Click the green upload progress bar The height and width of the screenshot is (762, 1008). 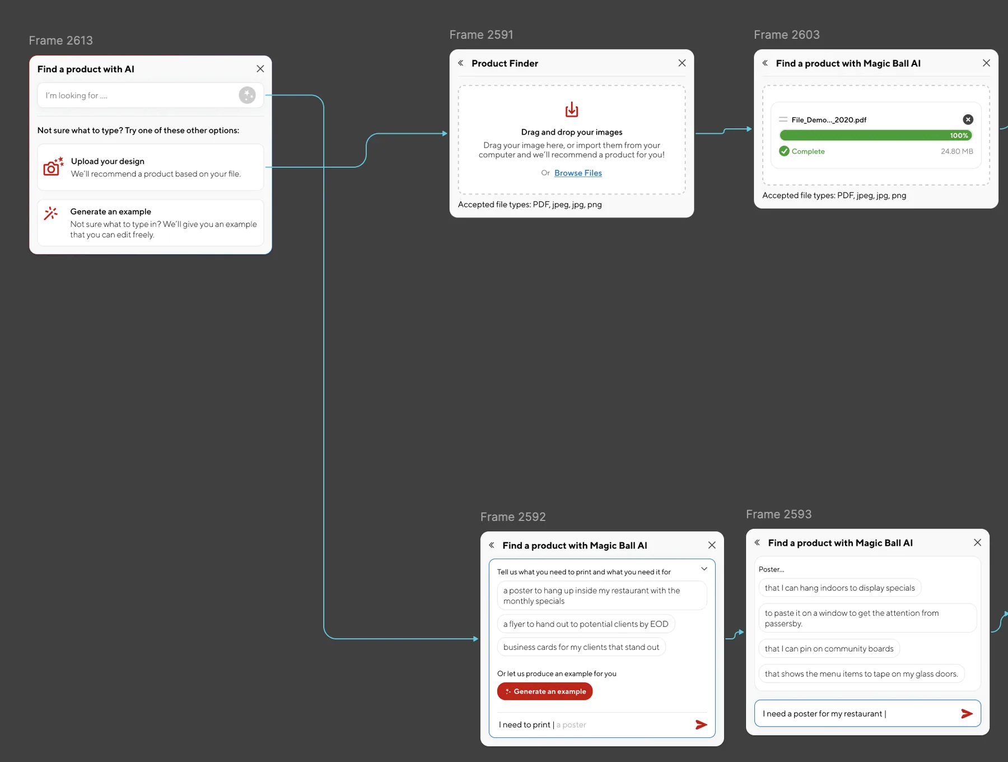pos(876,136)
